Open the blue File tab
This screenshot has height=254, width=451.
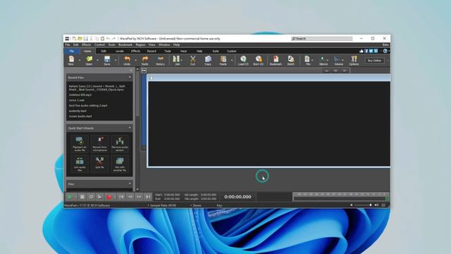click(x=71, y=51)
